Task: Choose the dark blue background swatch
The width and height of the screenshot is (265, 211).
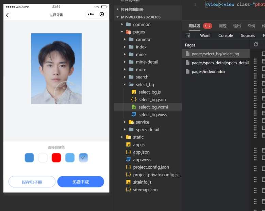Action: 29,158
